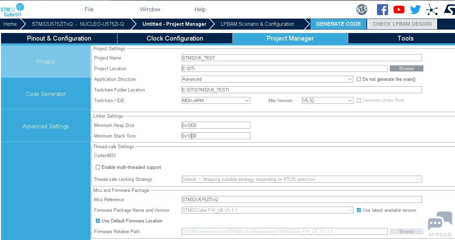Screen dimensions: 455x240
Task: Click the ST community network icon
Action: [x=432, y=10]
